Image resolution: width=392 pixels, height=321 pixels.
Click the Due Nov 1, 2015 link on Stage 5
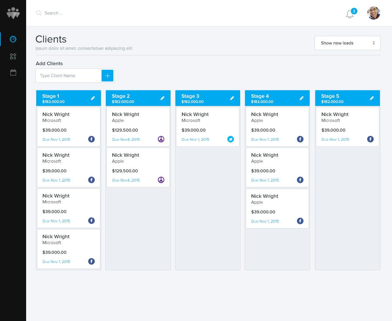(335, 139)
